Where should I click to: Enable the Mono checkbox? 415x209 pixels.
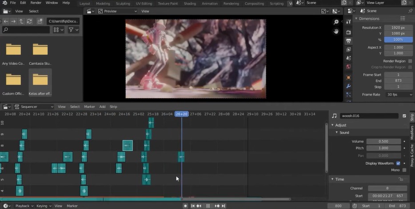(x=404, y=170)
